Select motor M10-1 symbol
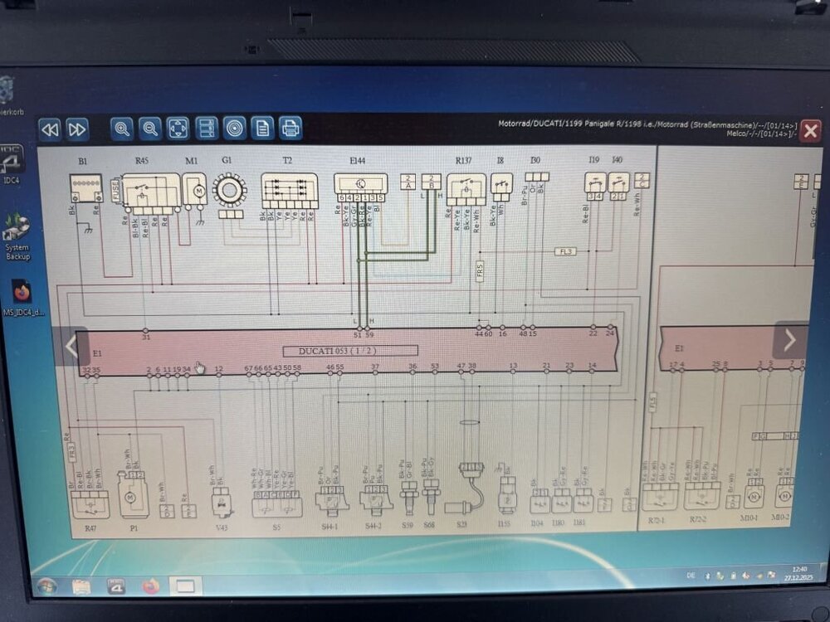The width and height of the screenshot is (830, 622). pyautogui.click(x=754, y=494)
